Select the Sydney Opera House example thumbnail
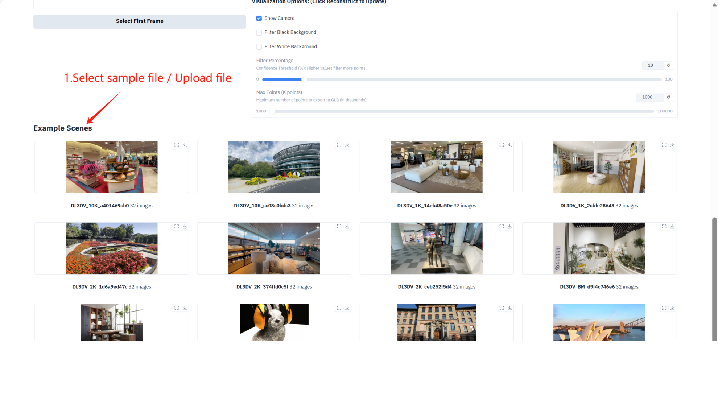The image size is (718, 396). pyautogui.click(x=599, y=322)
